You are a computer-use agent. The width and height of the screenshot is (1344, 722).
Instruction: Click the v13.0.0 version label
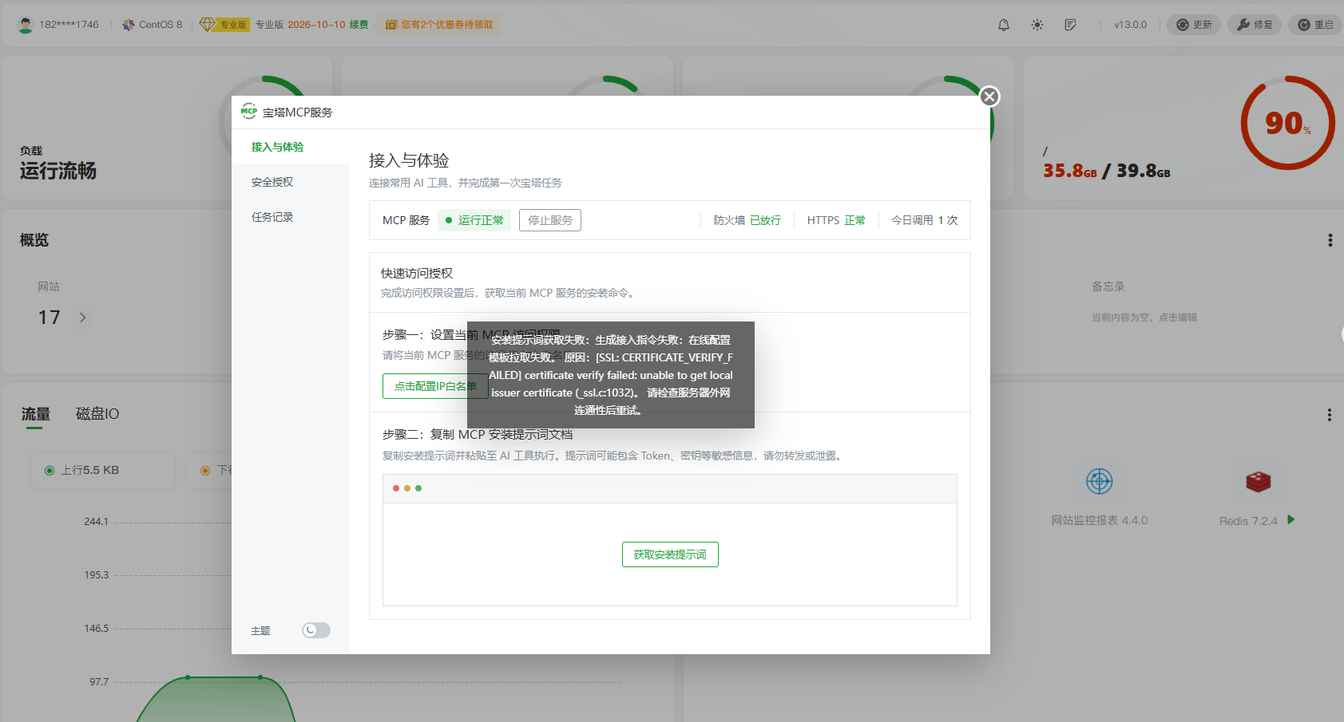pos(1130,25)
